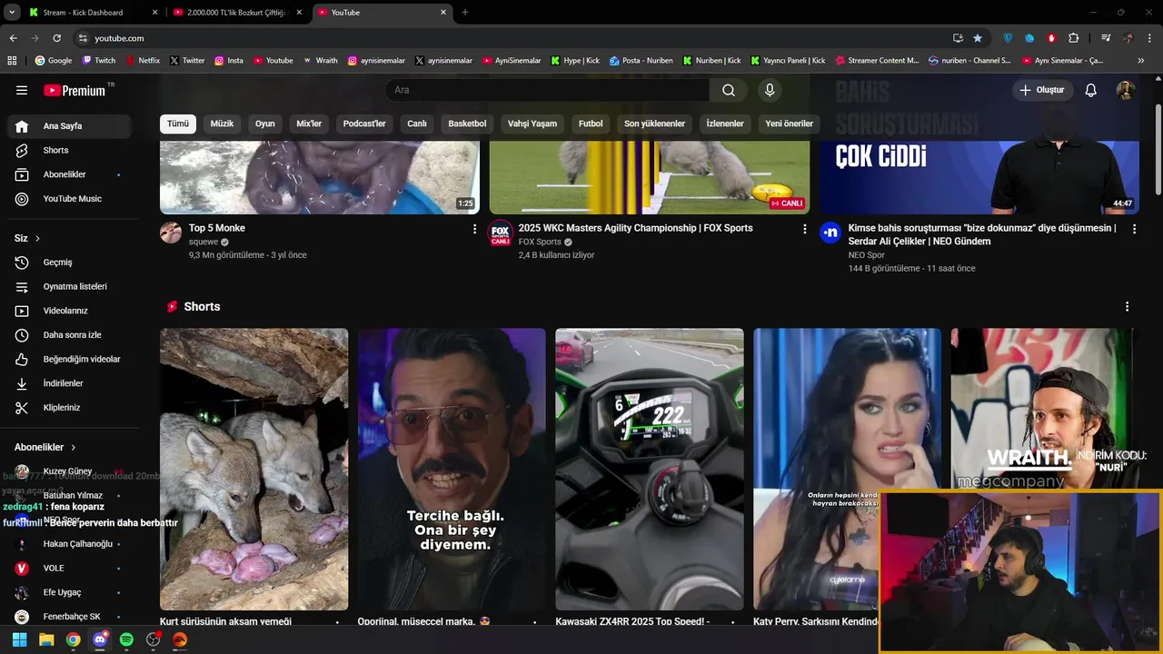Open NEO Spor channel avatar
Viewport: 1163px width, 654px height.
[x=830, y=233]
